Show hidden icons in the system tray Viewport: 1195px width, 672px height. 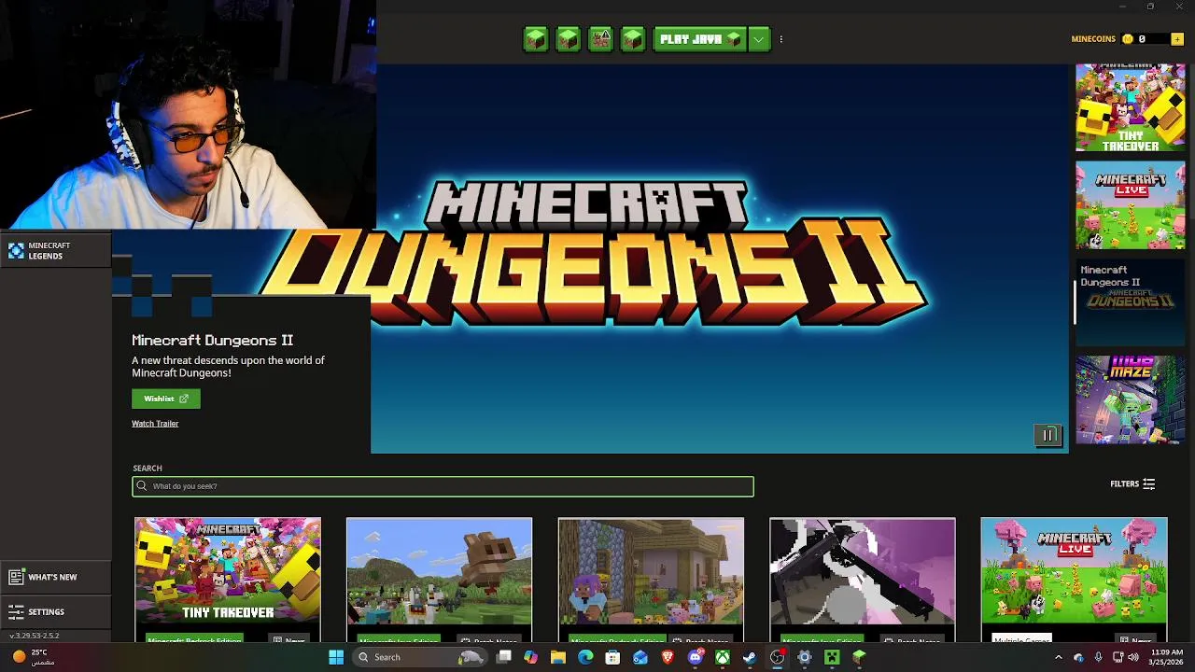point(1058,657)
